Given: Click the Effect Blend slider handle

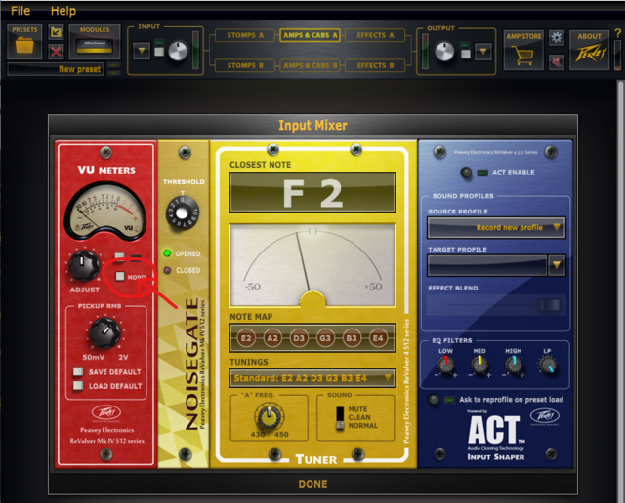Looking at the screenshot, I should [549, 305].
